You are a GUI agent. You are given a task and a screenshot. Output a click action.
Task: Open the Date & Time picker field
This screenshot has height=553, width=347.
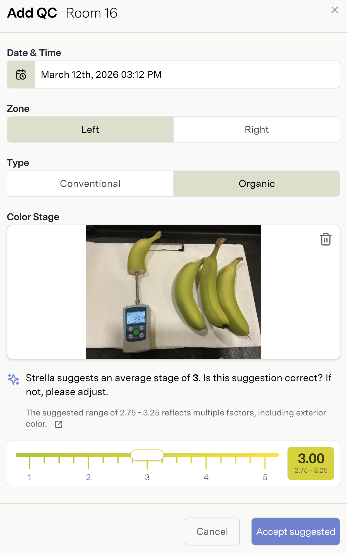pyautogui.click(x=187, y=75)
